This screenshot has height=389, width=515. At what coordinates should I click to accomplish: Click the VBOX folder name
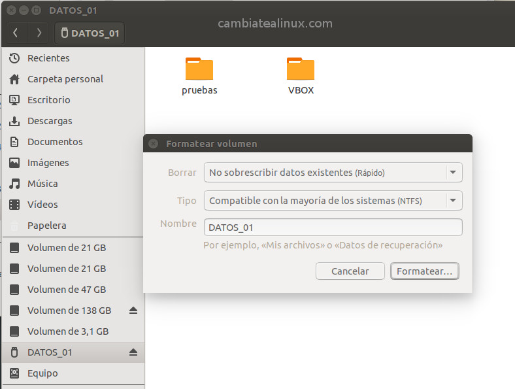pos(301,90)
